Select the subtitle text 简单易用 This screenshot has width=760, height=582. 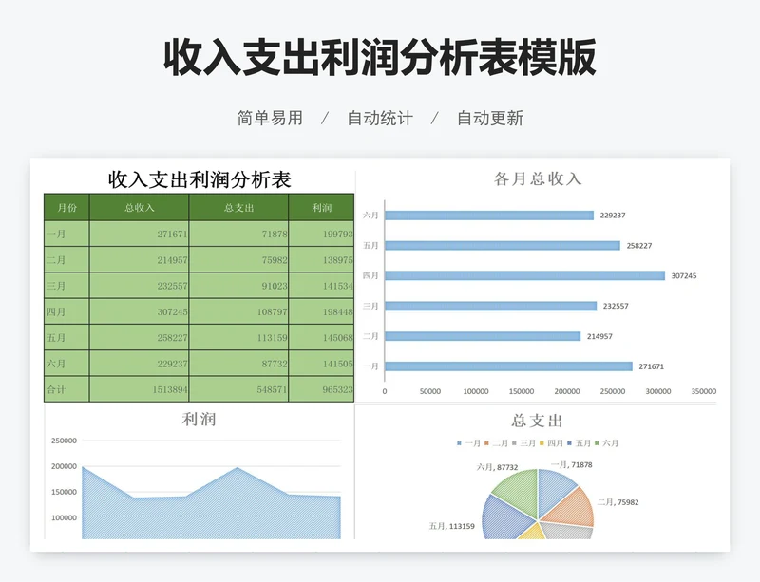tap(270, 118)
